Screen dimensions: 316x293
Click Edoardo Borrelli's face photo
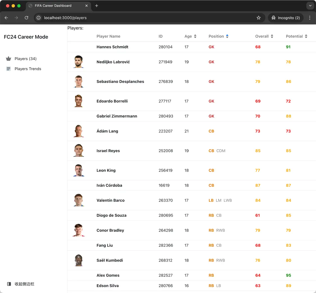79,101
